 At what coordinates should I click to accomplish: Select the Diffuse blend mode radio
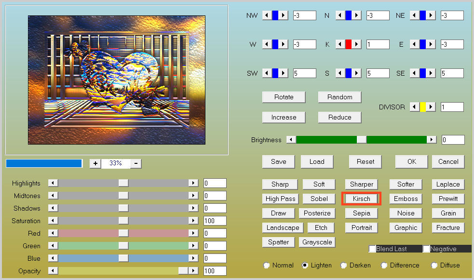coord(434,265)
